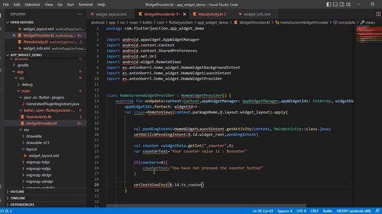Expand the debug folder
This screenshot has width=382, height=214.
[x=46, y=84]
